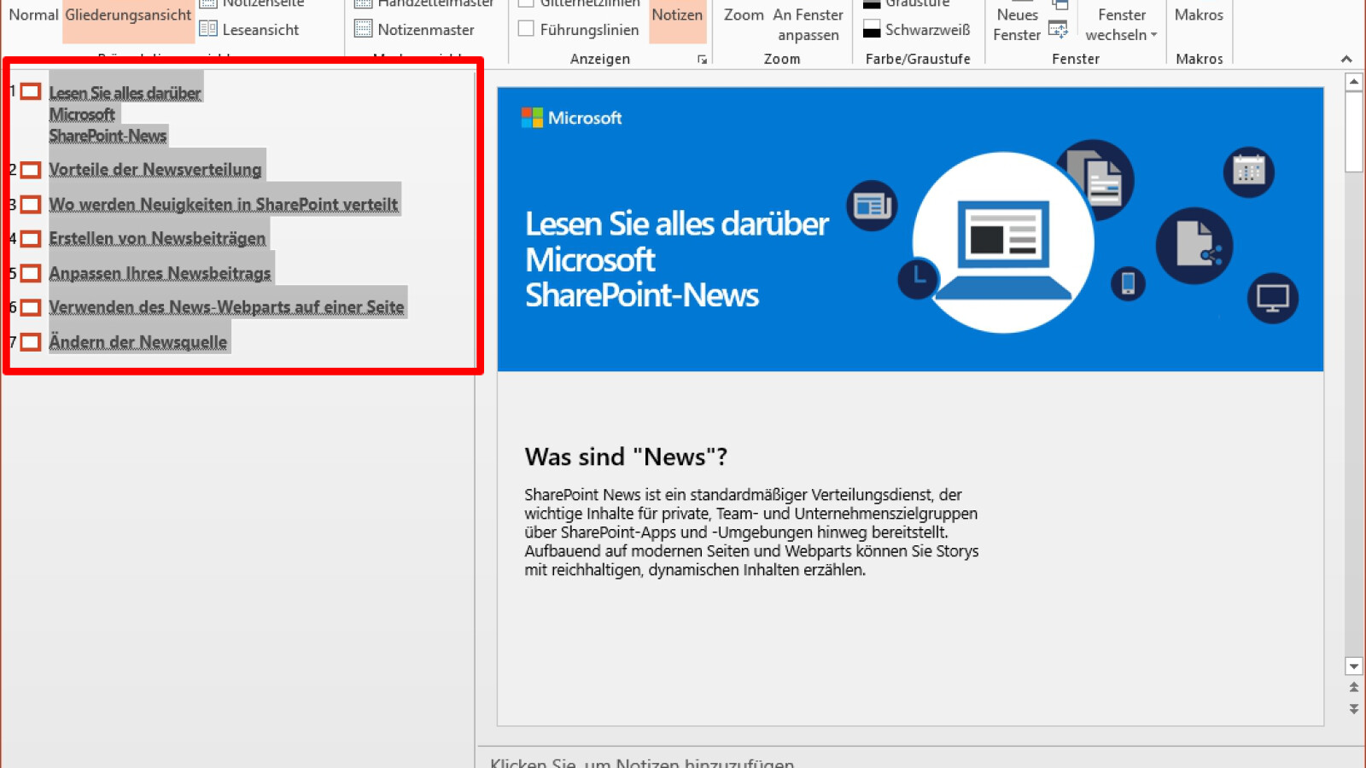The height and width of the screenshot is (768, 1366).
Task: Select slide 1 icon in outline
Action: pyautogui.click(x=31, y=91)
